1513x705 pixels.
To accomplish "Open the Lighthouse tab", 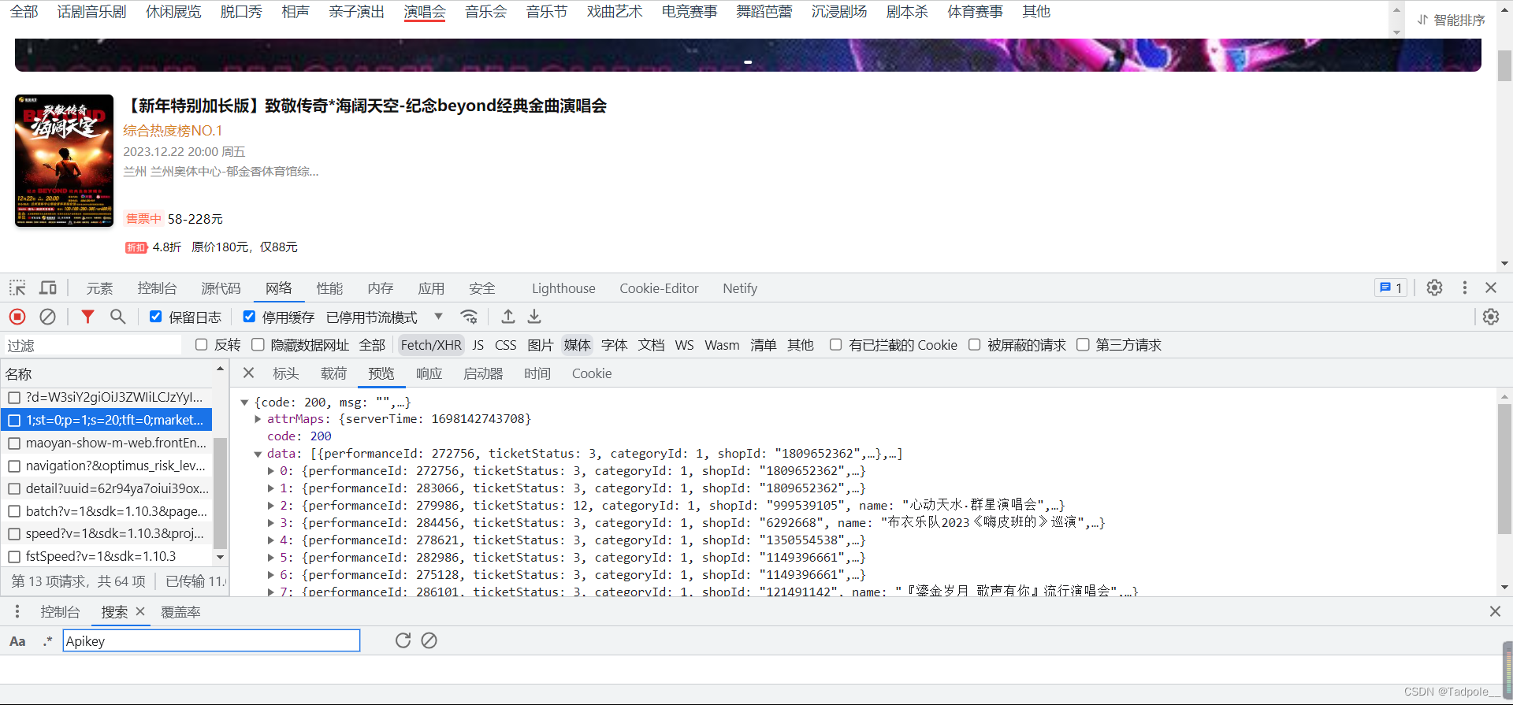I will [x=563, y=288].
